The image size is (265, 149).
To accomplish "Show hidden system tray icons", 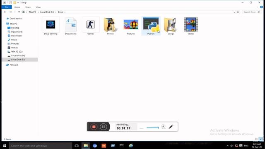I will click(227, 146).
